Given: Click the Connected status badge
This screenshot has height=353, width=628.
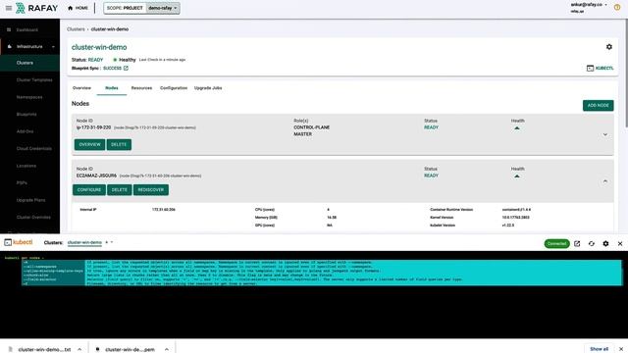Looking at the screenshot, I should tap(556, 243).
